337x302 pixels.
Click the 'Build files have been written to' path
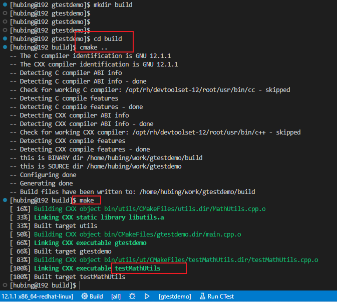point(197,192)
